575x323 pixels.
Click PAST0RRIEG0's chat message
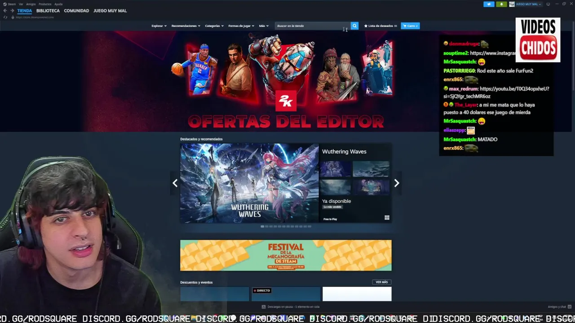[x=488, y=71]
